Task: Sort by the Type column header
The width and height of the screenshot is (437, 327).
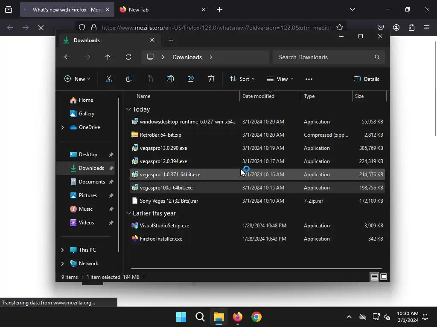Action: (x=326, y=96)
